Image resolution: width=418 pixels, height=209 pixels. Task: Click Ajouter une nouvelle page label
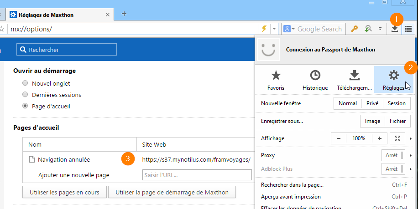point(74,175)
